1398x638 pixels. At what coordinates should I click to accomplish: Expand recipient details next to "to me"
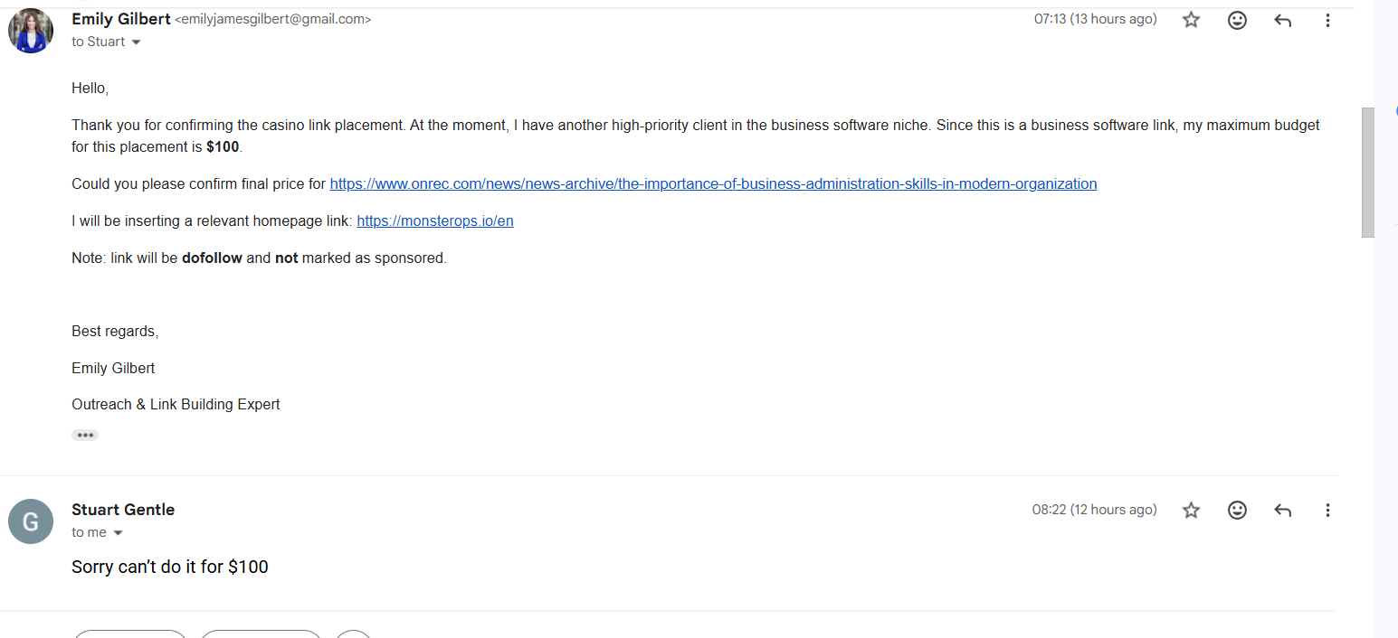[x=118, y=533]
